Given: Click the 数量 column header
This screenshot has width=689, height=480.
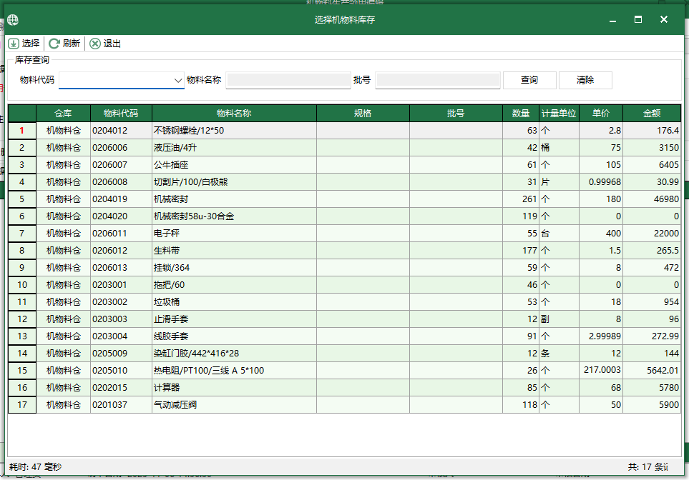Looking at the screenshot, I should point(522,113).
